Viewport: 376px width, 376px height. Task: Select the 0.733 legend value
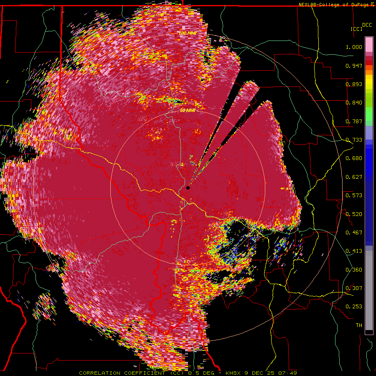coord(354,140)
